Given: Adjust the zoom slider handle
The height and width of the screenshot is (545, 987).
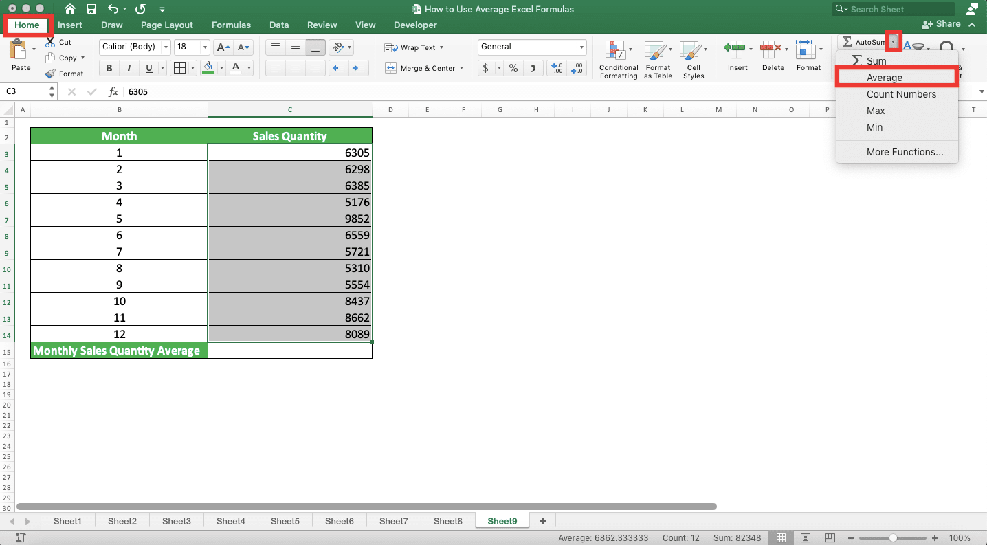Looking at the screenshot, I should (893, 537).
